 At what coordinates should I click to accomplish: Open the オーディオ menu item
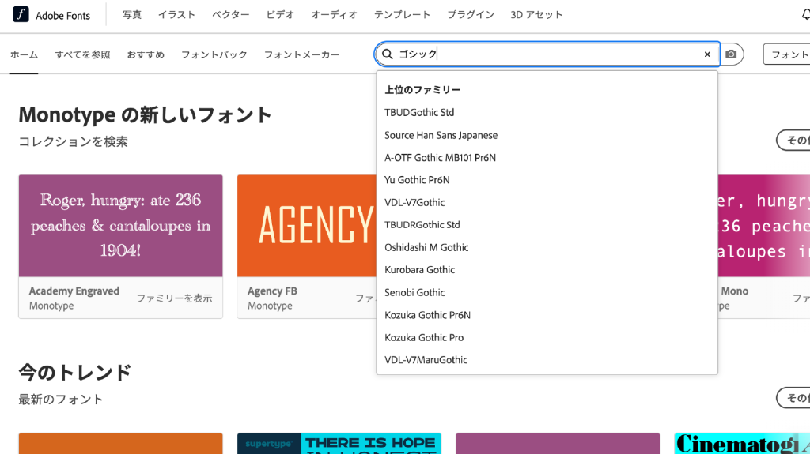334,15
